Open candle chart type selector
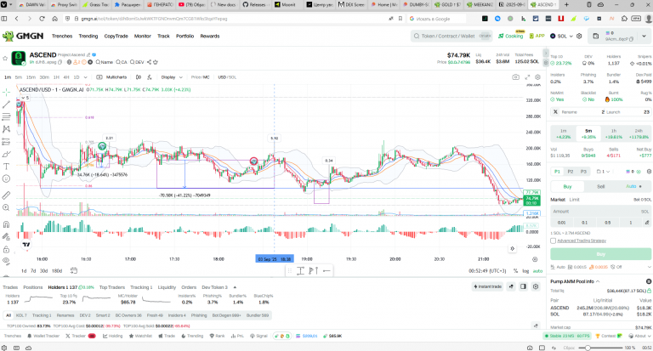The image size is (653, 351). 139,77
